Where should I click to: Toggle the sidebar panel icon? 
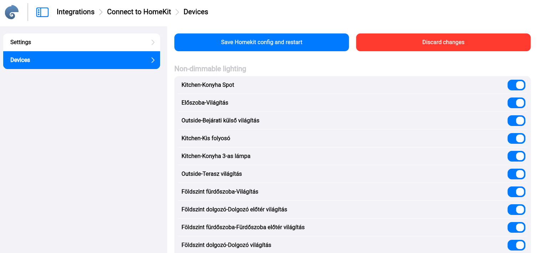tap(42, 12)
